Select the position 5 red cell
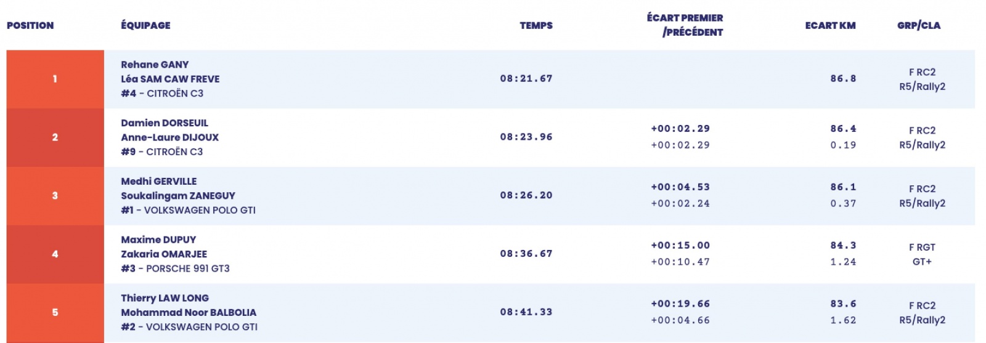The height and width of the screenshot is (343, 986). pyautogui.click(x=55, y=312)
